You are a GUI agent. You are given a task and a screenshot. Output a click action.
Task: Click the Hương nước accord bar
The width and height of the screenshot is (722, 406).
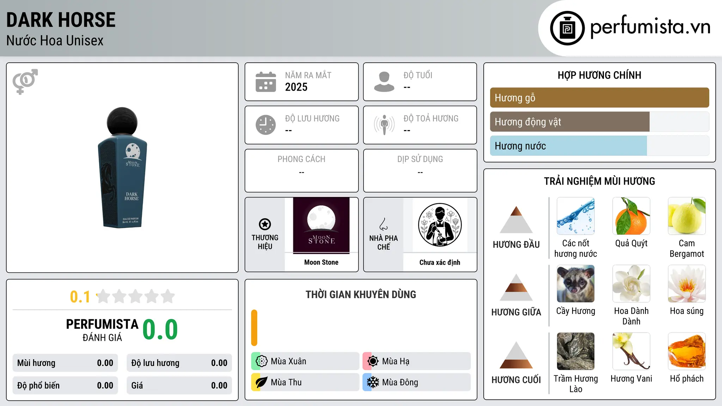(600, 146)
